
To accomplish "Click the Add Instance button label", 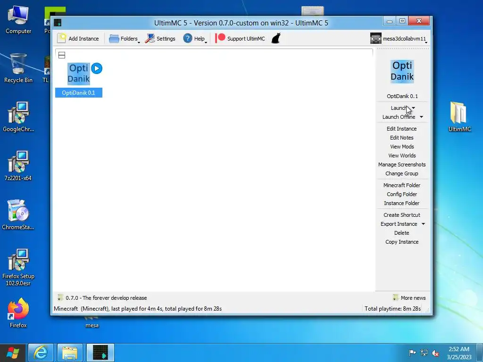I will [83, 39].
